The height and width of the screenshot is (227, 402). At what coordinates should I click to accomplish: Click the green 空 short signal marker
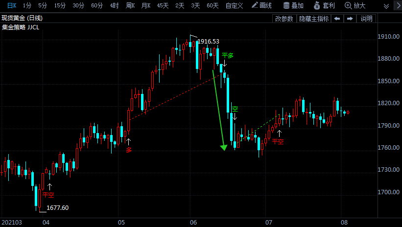click(x=235, y=109)
